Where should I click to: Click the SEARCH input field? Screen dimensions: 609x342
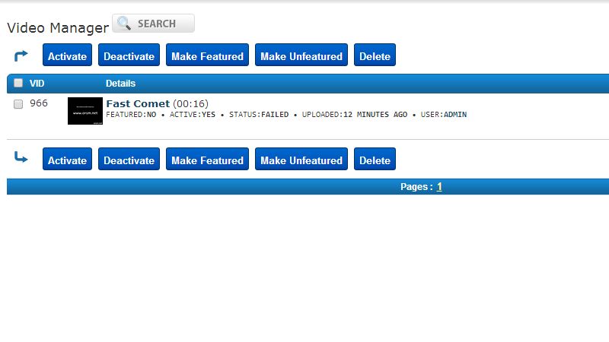coord(154,24)
